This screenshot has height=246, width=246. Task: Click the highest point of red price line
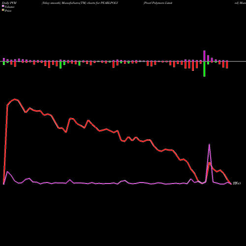pyautogui.click(x=15, y=99)
